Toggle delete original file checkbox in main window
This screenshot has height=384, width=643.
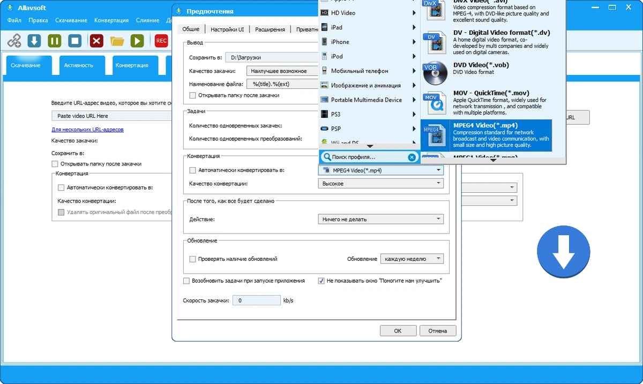(61, 212)
